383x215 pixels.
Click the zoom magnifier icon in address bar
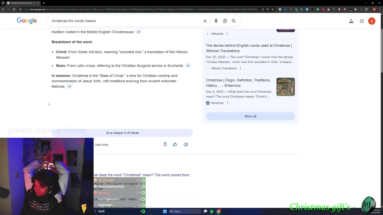pyautogui.click(x=268, y=10)
